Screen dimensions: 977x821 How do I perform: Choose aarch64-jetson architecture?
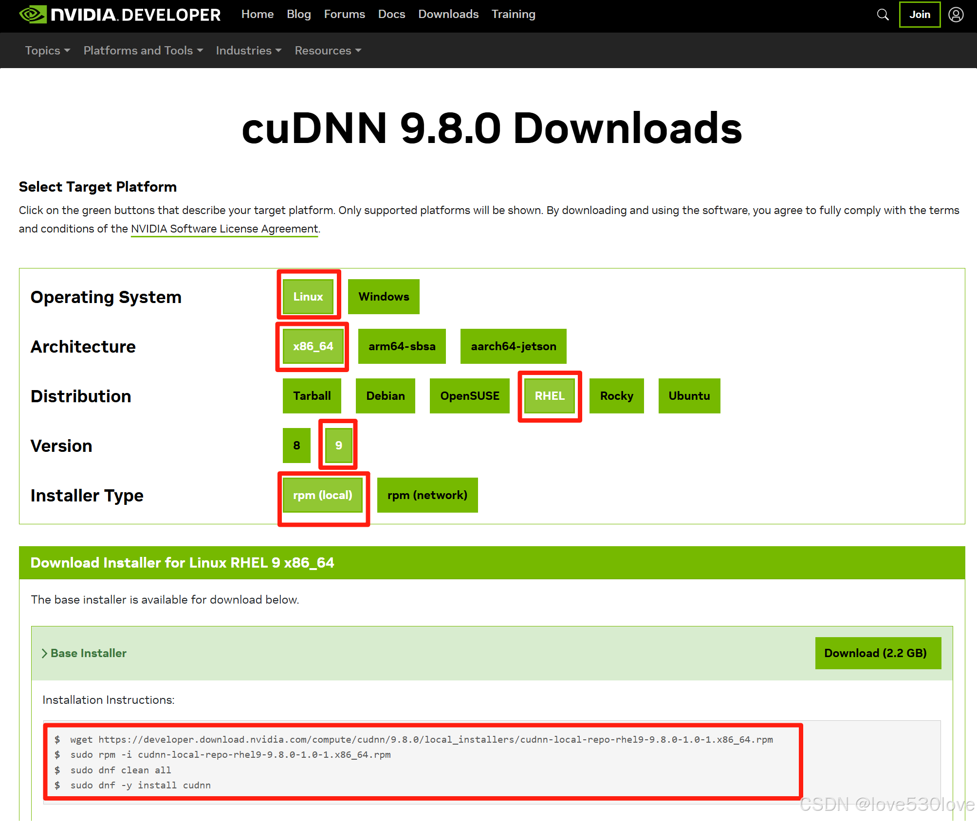pos(513,346)
